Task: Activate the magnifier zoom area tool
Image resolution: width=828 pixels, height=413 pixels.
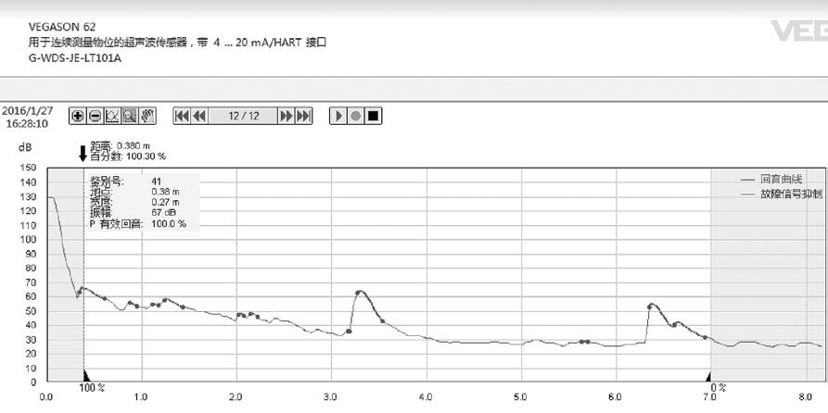Action: point(130,116)
